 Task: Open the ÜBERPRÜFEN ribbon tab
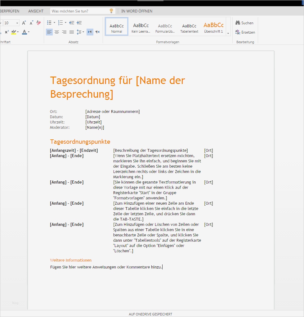coord(9,11)
